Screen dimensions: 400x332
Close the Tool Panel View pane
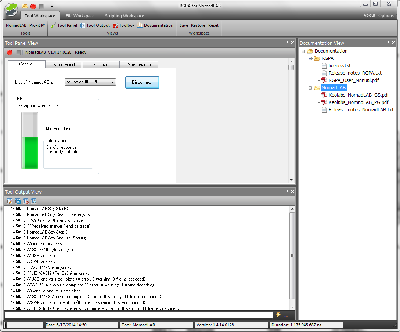click(x=292, y=43)
